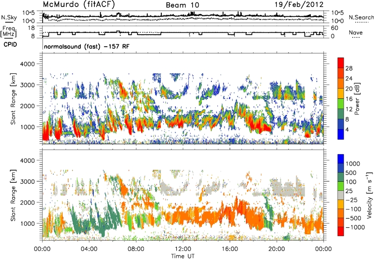Click the -1000 label on Velocity colorbar

tap(356, 227)
